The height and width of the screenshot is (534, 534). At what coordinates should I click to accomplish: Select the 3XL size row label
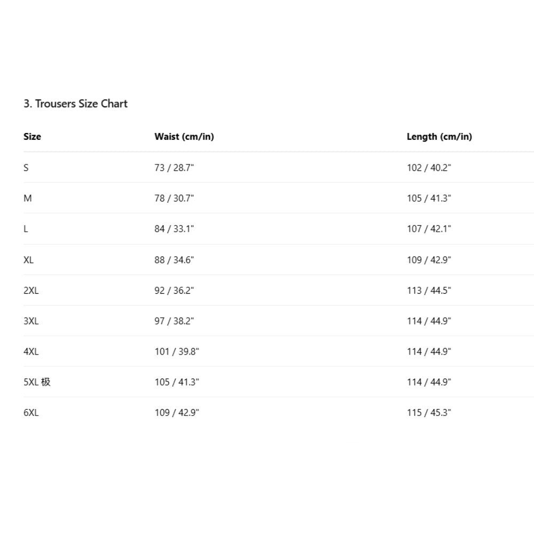click(x=31, y=321)
